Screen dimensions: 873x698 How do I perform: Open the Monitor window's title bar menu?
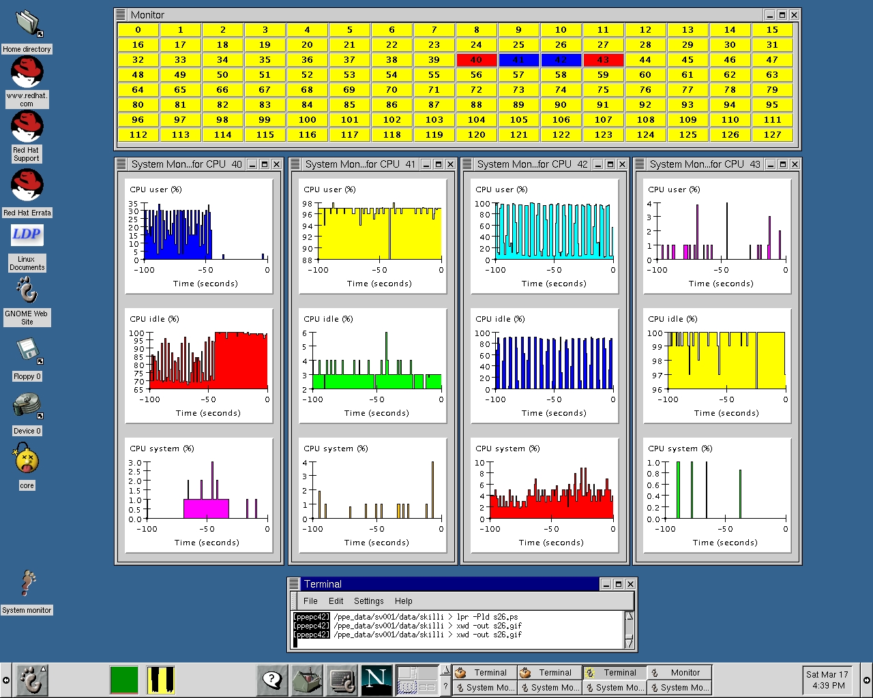tap(121, 15)
